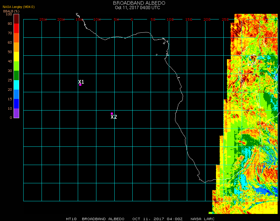
Task: Click the '5W' longitude label
Action: 116,19
